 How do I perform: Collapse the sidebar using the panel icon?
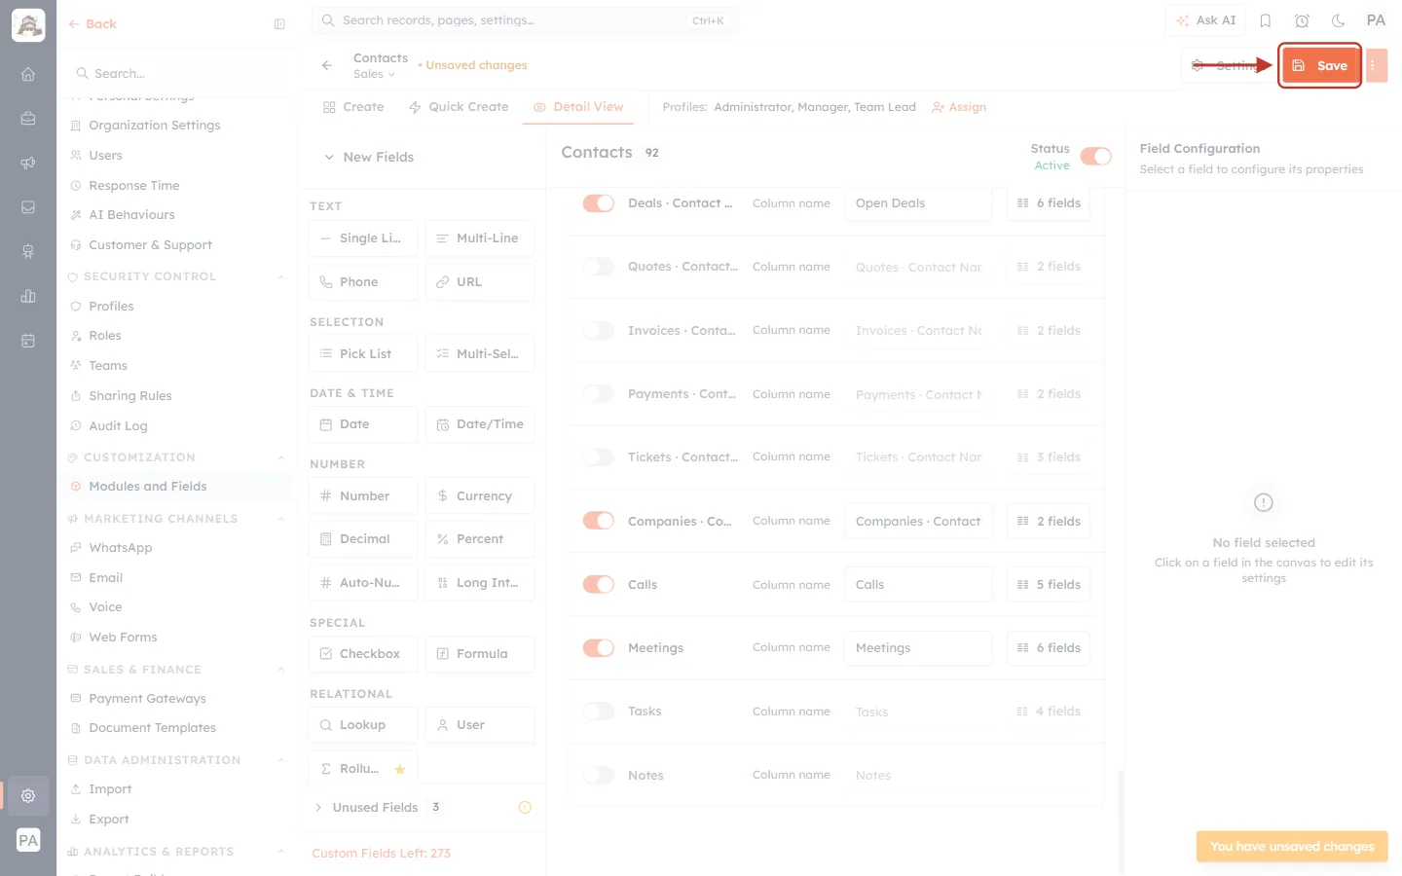tap(279, 24)
